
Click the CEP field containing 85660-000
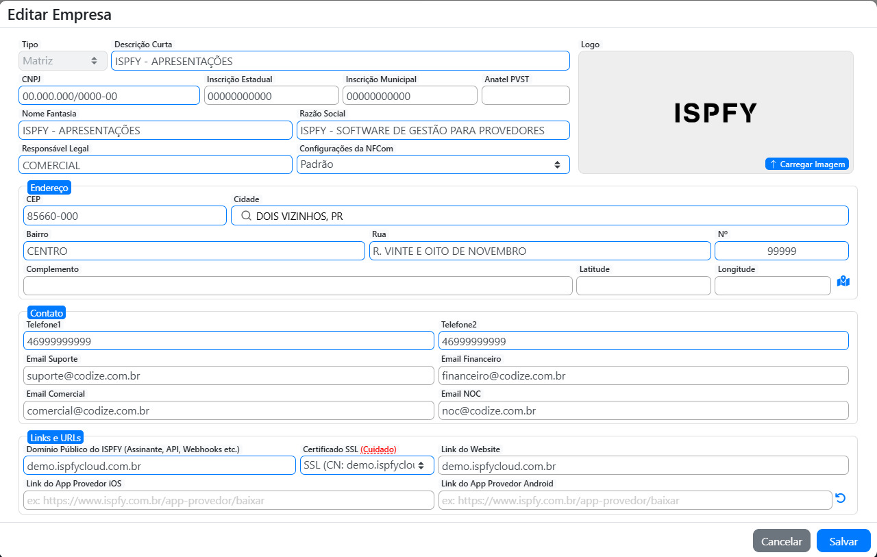pos(125,215)
